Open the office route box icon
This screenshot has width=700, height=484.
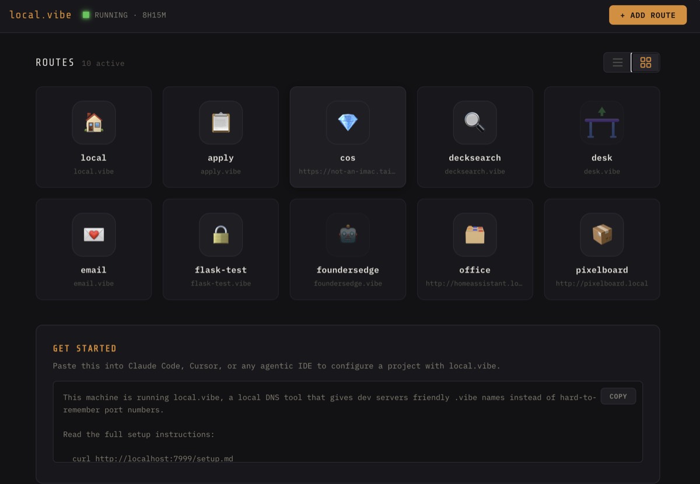tap(475, 234)
